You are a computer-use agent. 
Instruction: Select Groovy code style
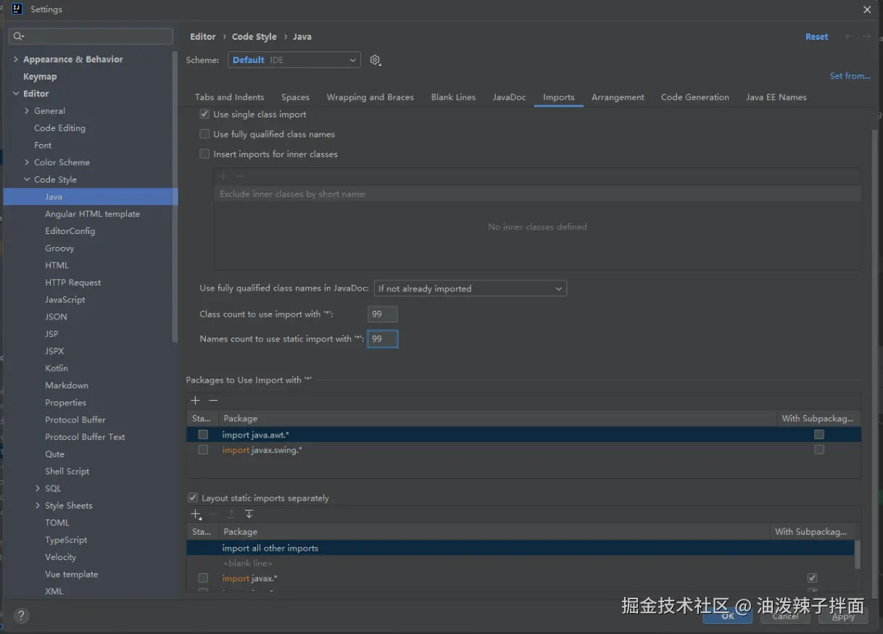click(x=59, y=249)
